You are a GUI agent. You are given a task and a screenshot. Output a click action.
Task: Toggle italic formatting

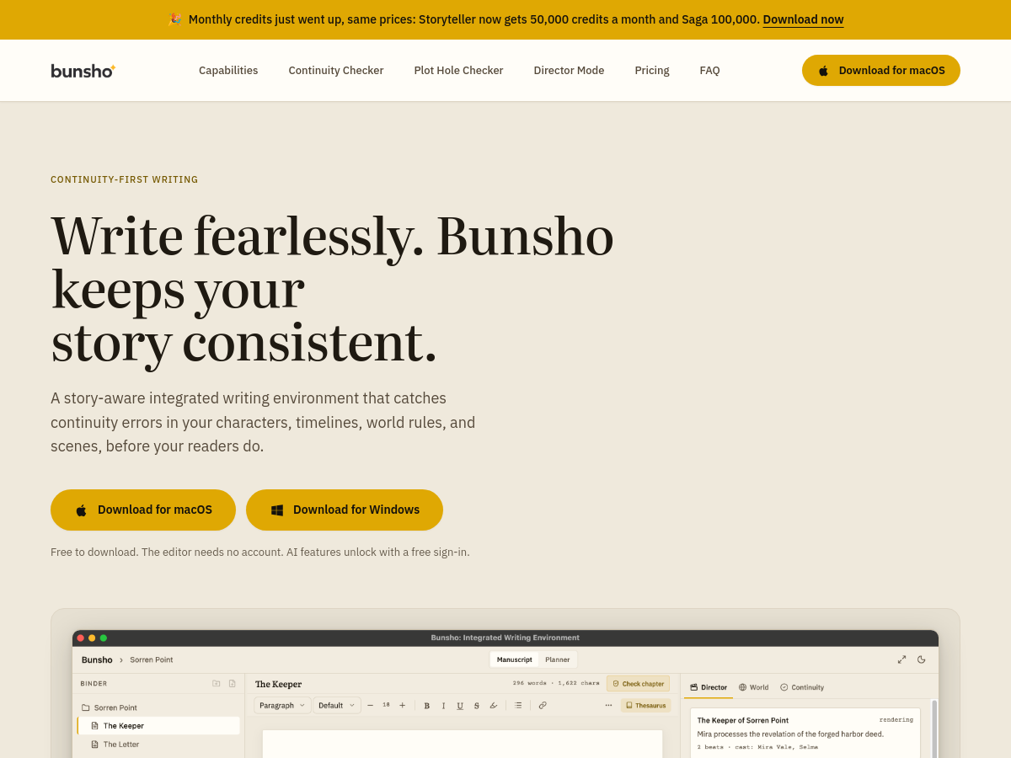click(x=443, y=705)
